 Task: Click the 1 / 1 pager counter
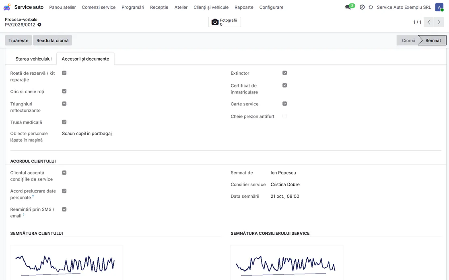pos(417,22)
